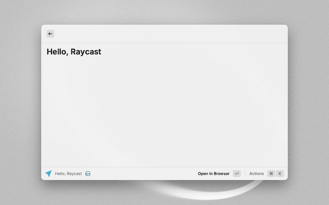Viewport: 329px width, 205px height.
Task: Click the K key badge
Action: pos(280,174)
